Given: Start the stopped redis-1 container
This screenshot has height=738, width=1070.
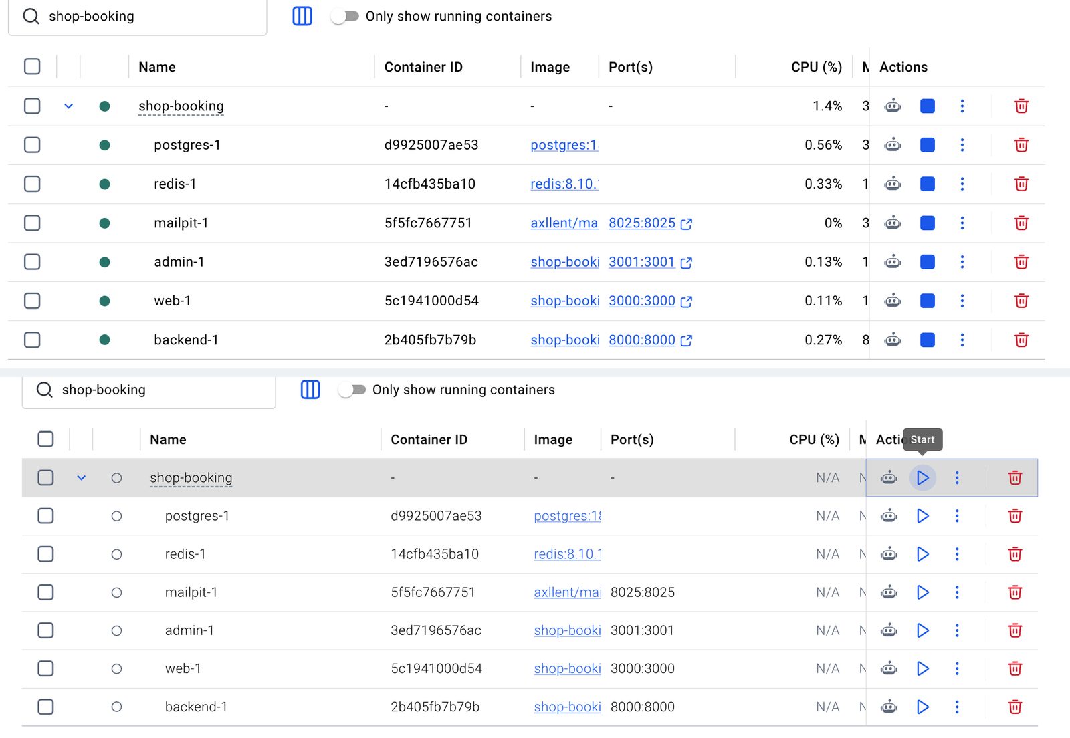Looking at the screenshot, I should point(922,553).
